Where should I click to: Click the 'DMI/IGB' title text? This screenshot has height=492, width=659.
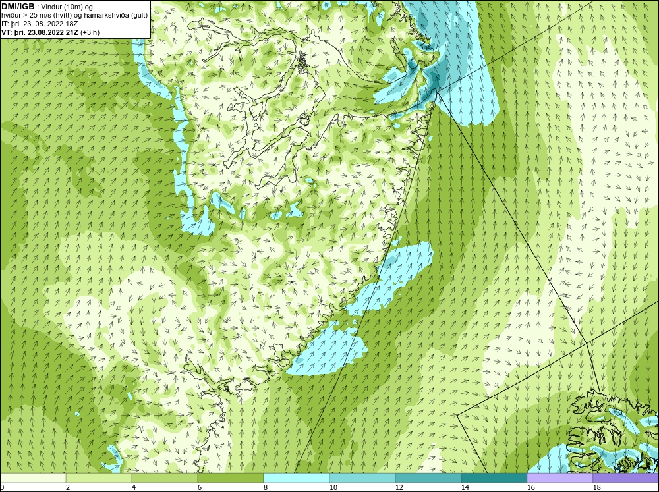[18, 7]
